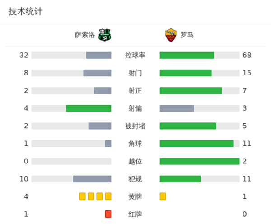Click the 射正 stat label

click(135, 90)
